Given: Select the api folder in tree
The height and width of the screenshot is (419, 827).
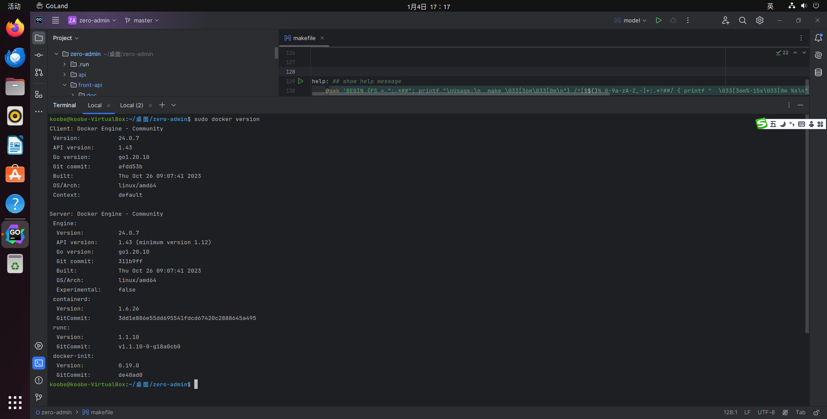Looking at the screenshot, I should click(x=82, y=74).
